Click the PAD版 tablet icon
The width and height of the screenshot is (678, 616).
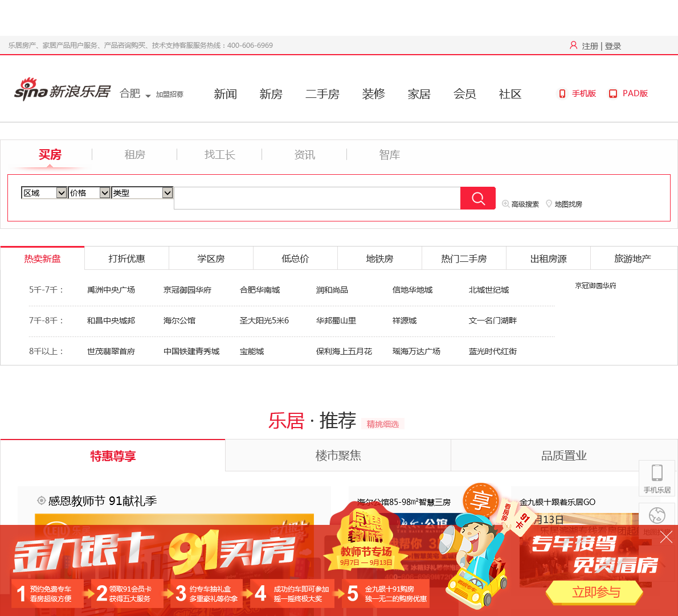pos(612,94)
